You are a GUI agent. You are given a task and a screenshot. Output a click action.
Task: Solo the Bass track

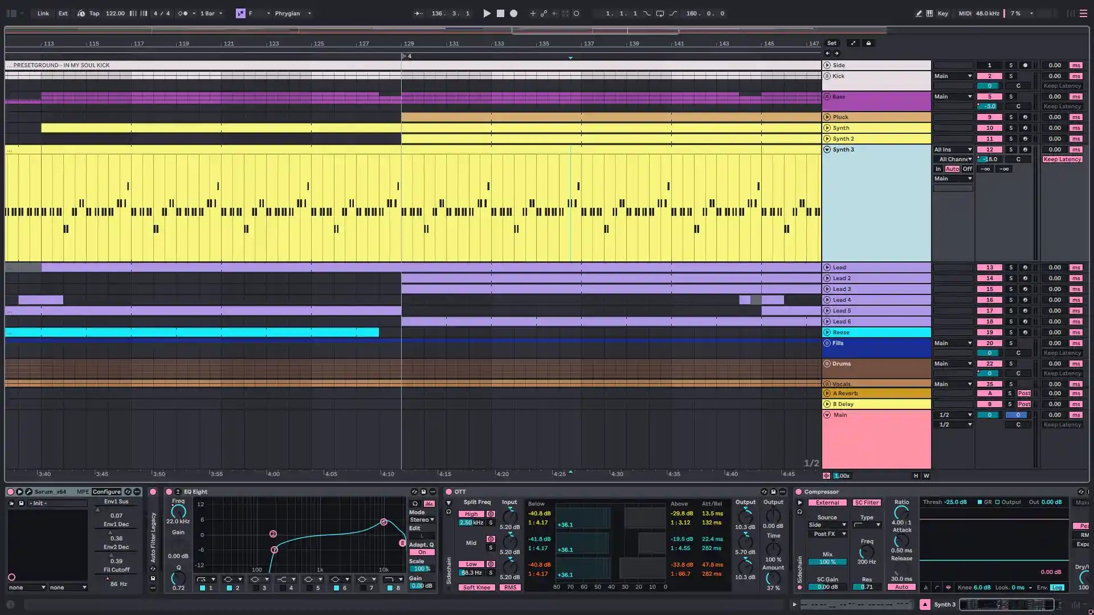click(1011, 96)
